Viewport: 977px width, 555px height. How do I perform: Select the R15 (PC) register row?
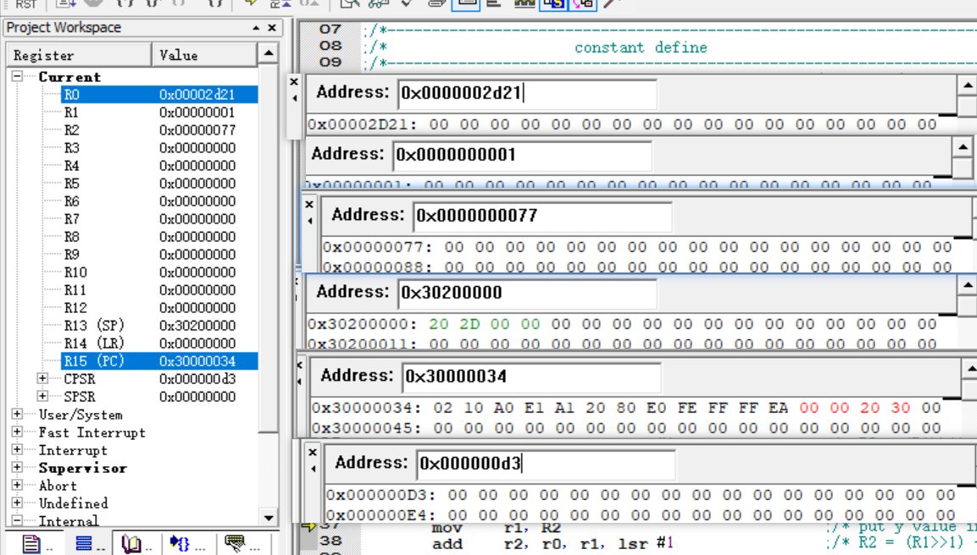click(159, 361)
